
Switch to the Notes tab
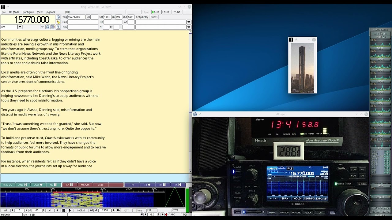click(154, 17)
